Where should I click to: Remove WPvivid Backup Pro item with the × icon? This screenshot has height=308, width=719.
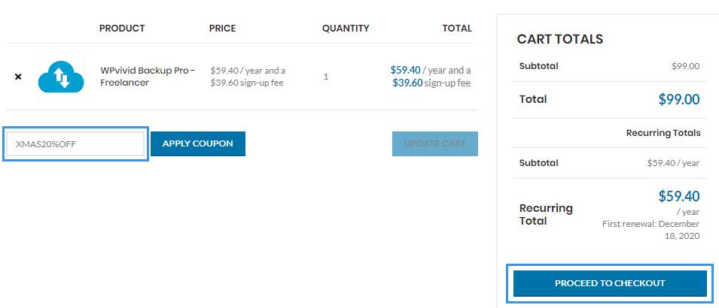18,77
